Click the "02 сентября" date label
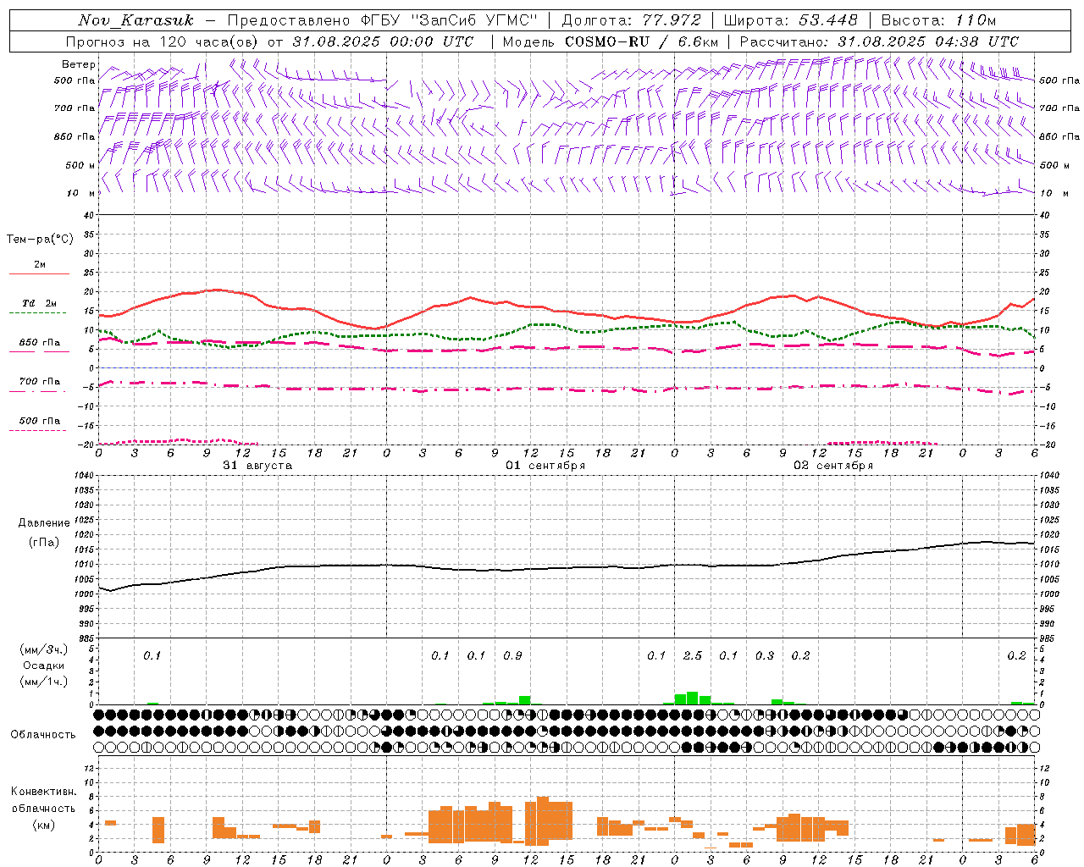Image resolution: width=1084 pixels, height=867 pixels. tap(833, 466)
